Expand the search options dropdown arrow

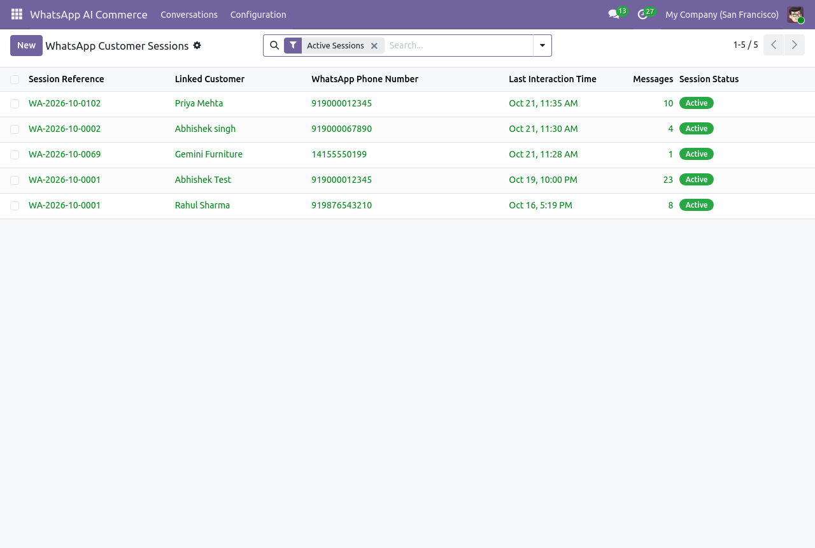(x=542, y=45)
